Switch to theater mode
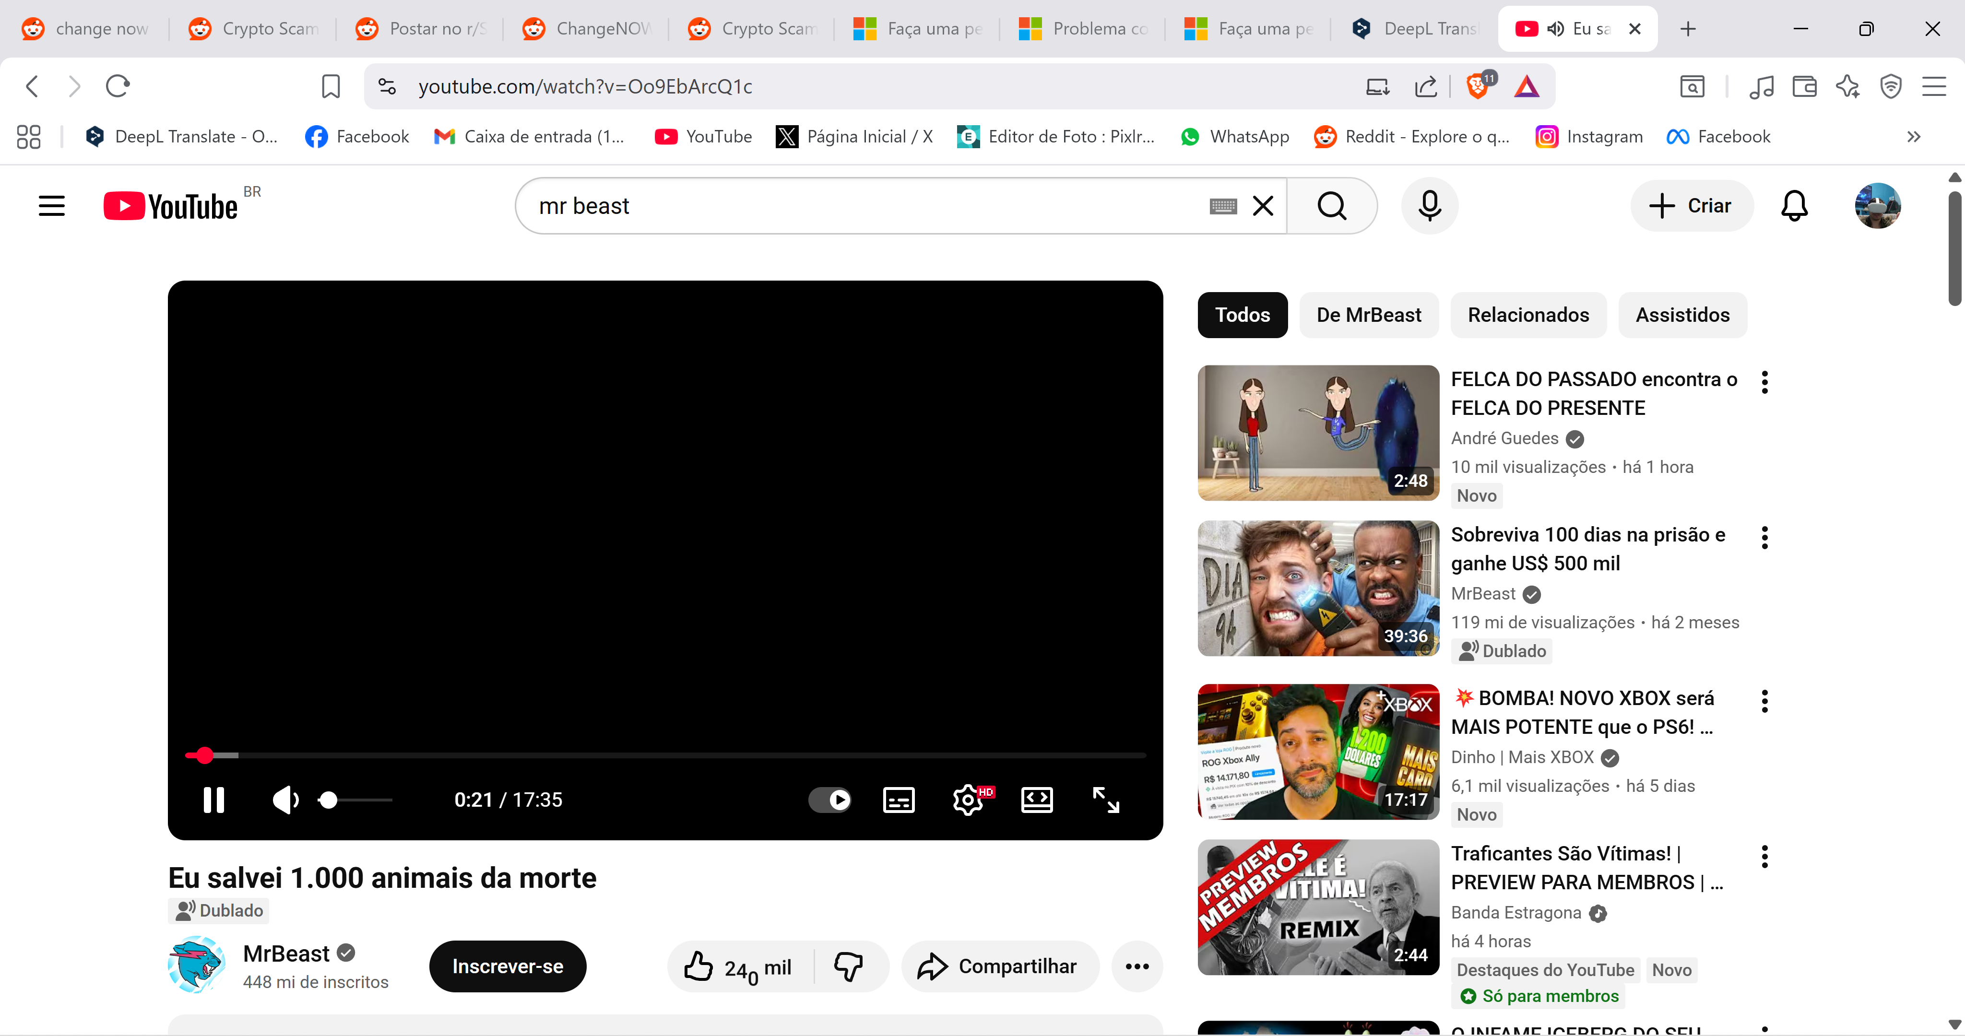Viewport: 1965px width, 1036px height. [x=1037, y=800]
